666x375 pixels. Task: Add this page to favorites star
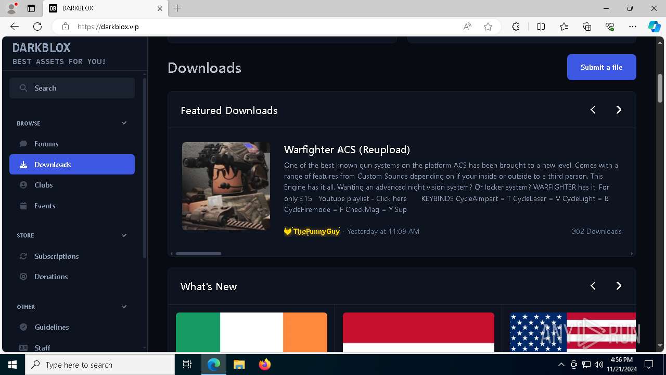tap(488, 27)
